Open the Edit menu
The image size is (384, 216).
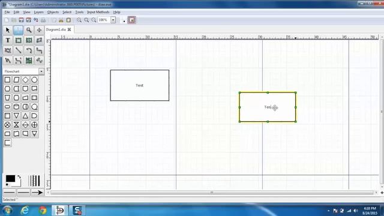(x=16, y=12)
